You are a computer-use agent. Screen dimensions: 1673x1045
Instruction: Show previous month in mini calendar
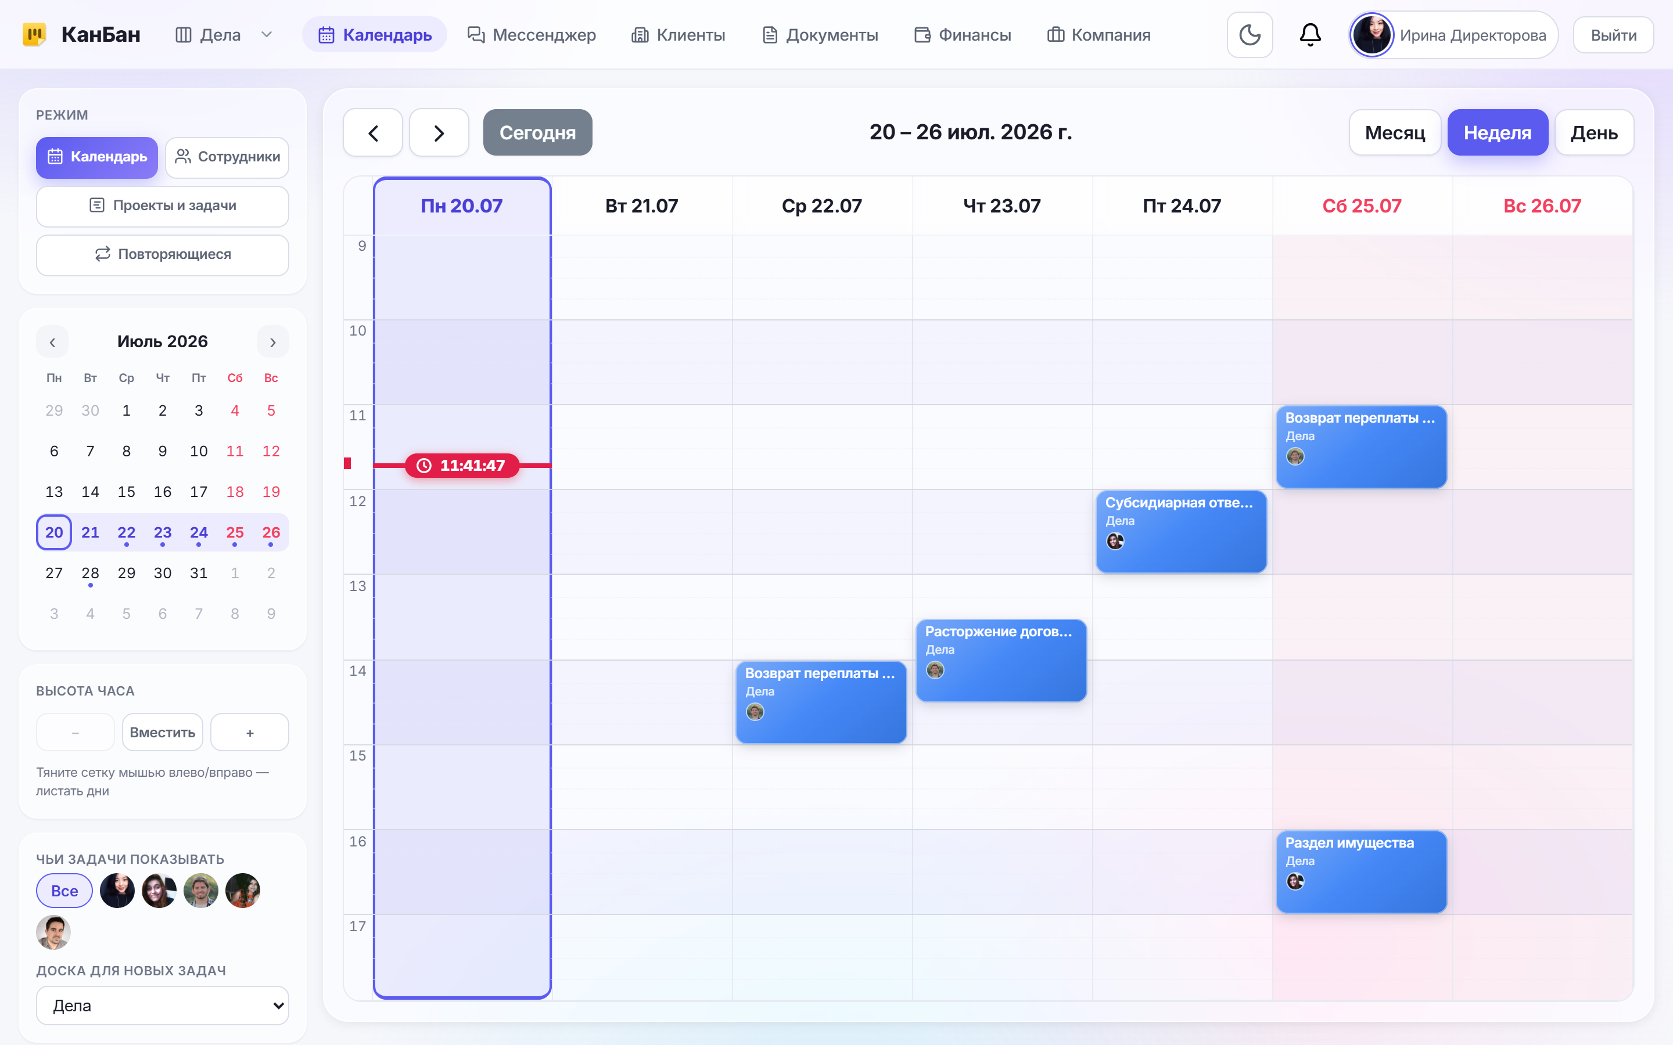click(x=52, y=342)
